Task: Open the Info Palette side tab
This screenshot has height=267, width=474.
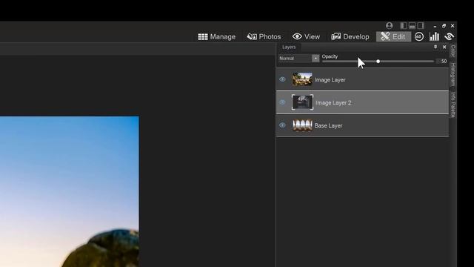Action: point(453,105)
